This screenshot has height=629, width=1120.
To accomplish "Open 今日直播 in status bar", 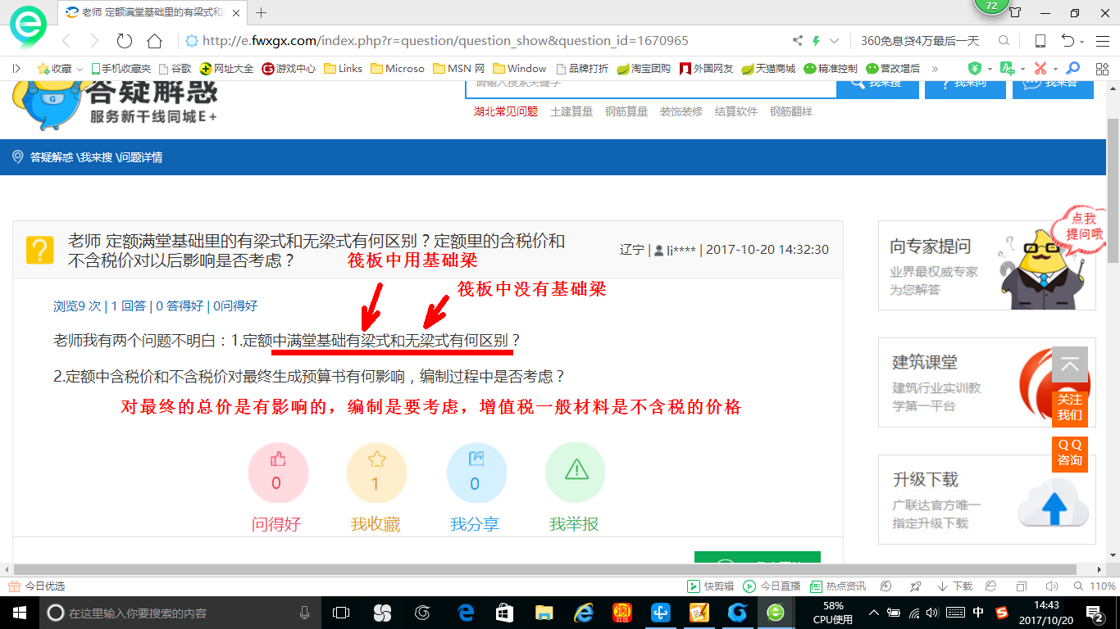I will (x=772, y=586).
